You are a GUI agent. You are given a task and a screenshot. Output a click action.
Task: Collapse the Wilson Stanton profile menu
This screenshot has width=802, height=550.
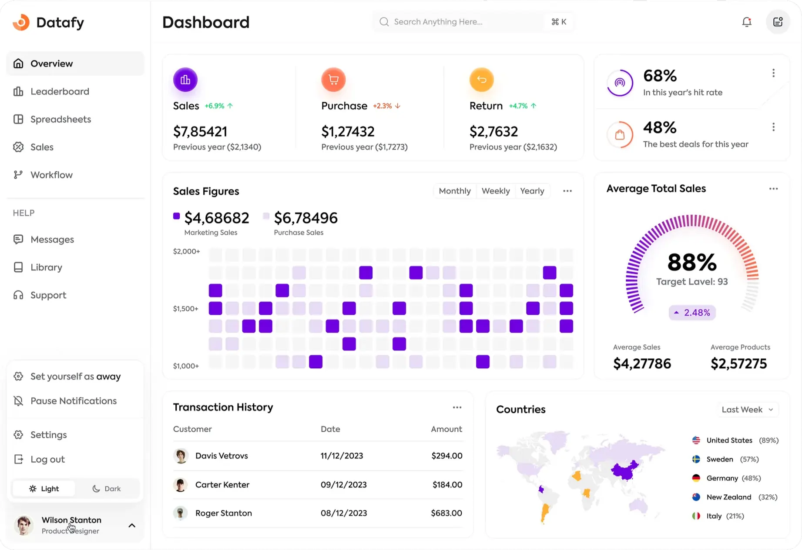click(132, 525)
